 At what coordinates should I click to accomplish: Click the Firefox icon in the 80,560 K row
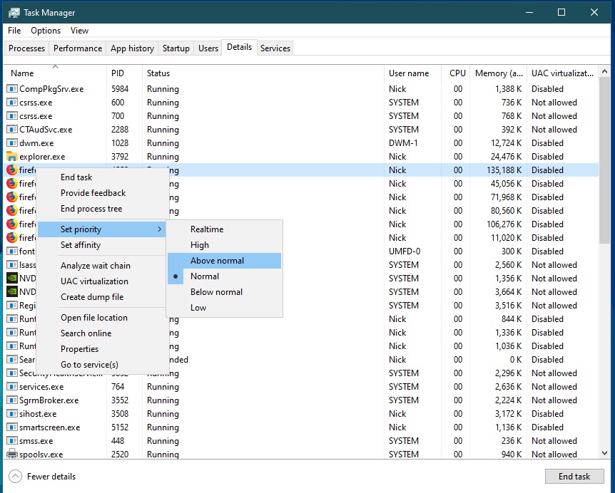pyautogui.click(x=12, y=211)
